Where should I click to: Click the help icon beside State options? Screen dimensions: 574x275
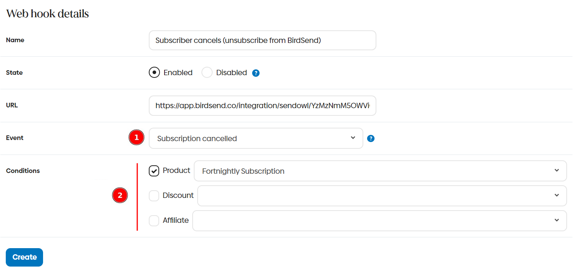pos(256,73)
